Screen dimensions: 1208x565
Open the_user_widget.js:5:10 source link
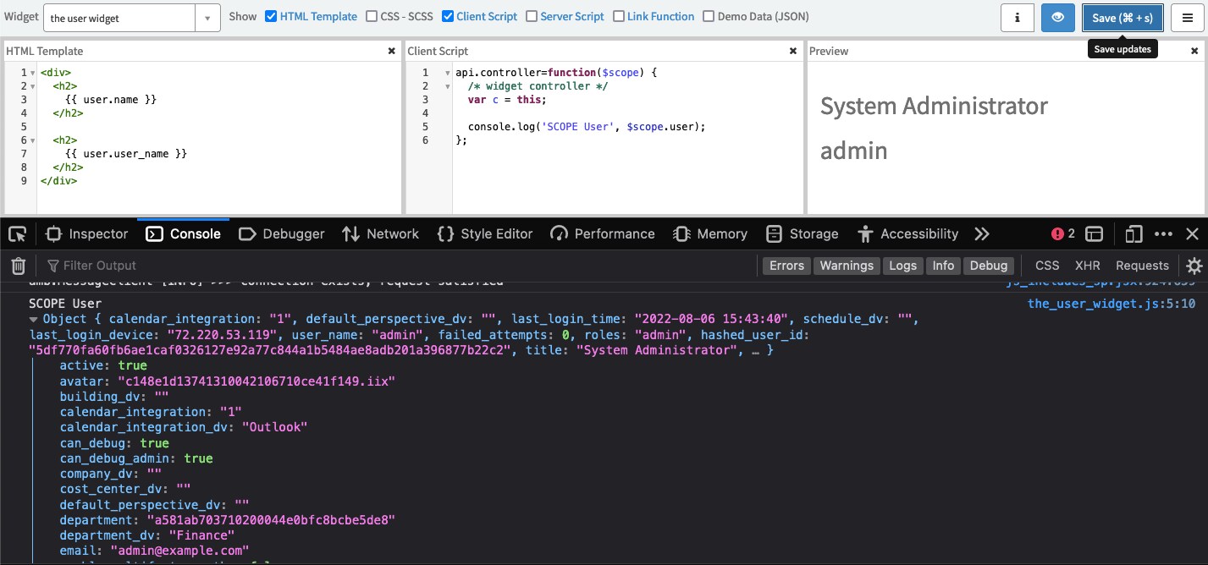(x=1111, y=304)
